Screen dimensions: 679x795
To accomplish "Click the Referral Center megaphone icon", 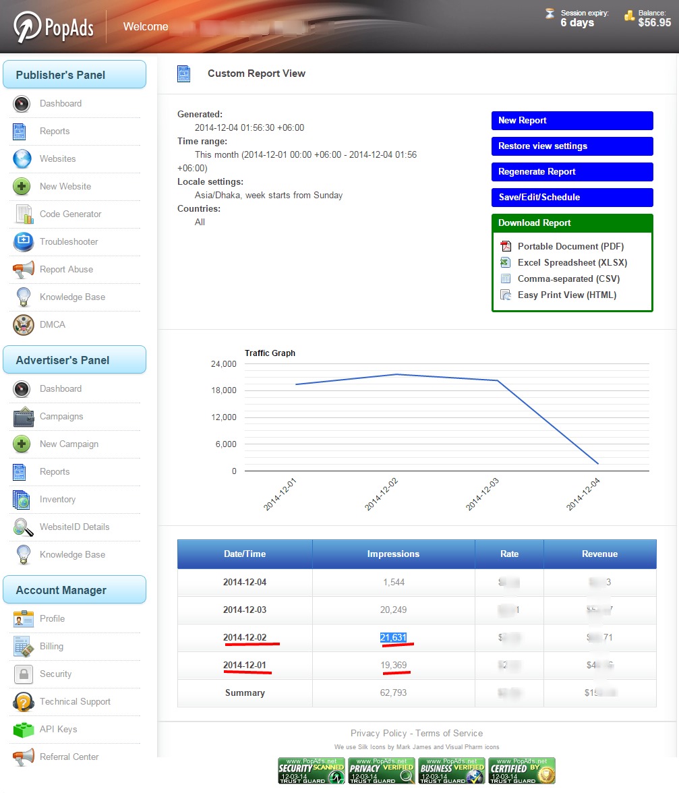I will 24,757.
